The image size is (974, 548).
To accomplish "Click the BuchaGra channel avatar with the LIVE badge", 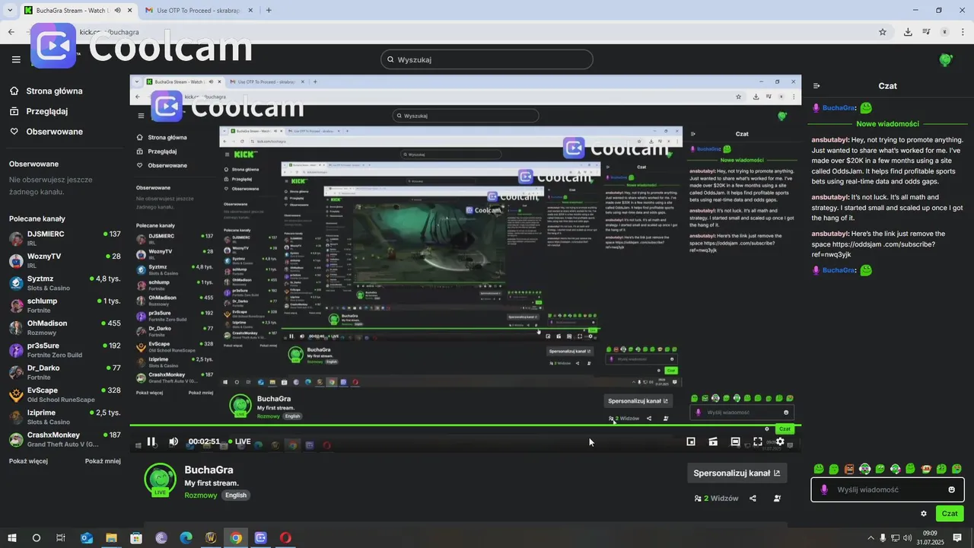I will click(x=160, y=479).
